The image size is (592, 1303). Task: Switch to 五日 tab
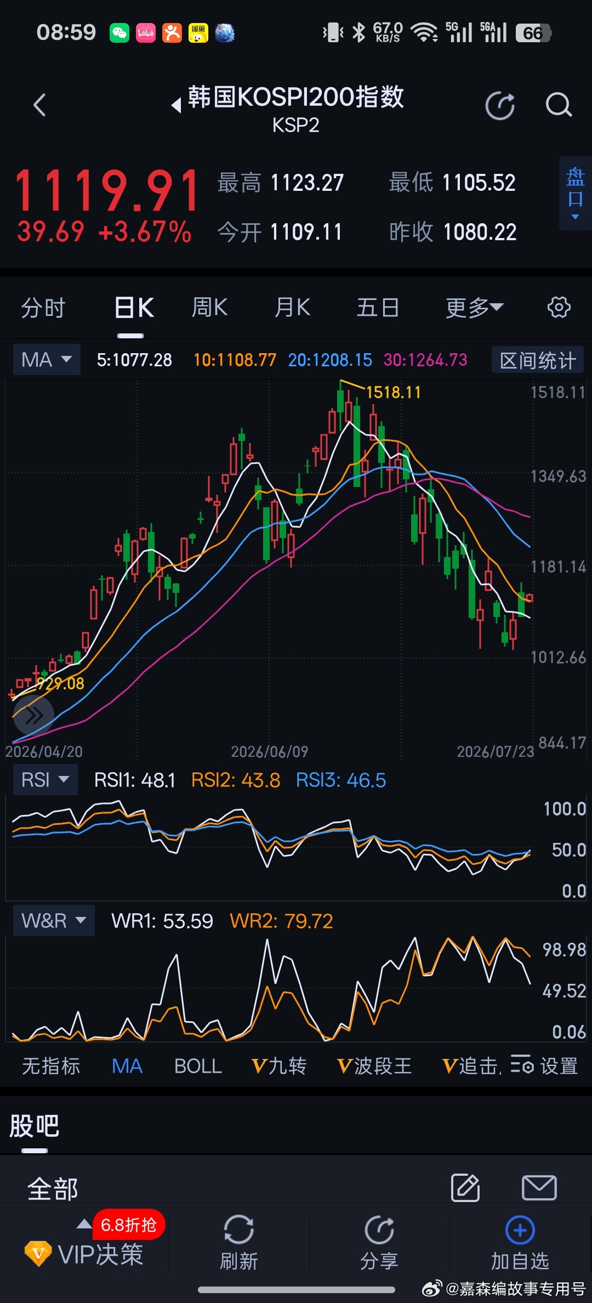378,307
